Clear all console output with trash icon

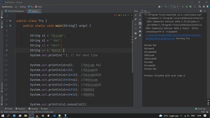(x=140, y=35)
